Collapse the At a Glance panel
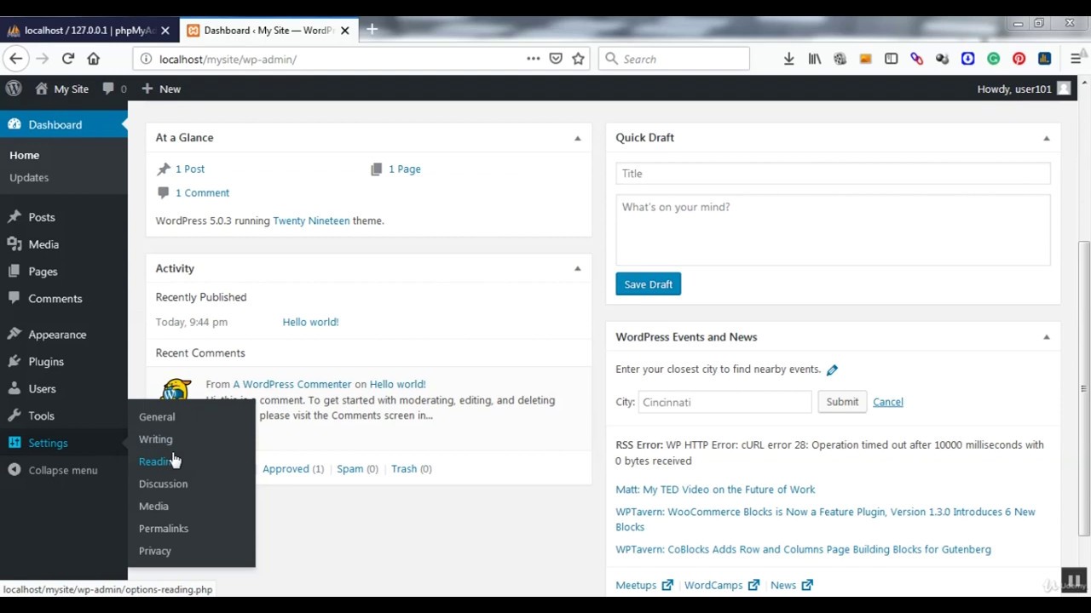1091x613 pixels. [x=577, y=138]
